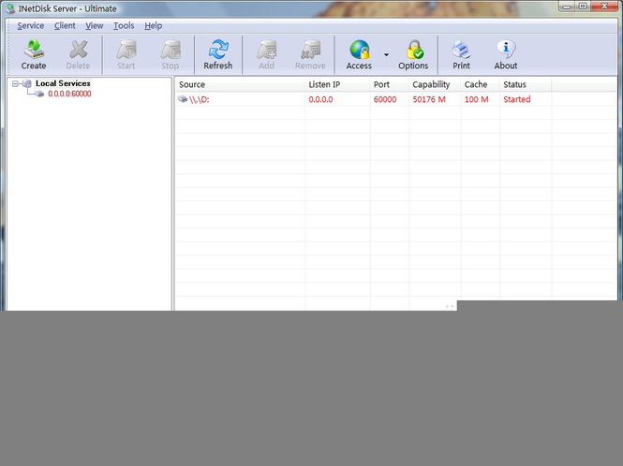Viewport: 623px width, 466px height.
Task: Open the Client menu
Action: (x=65, y=26)
